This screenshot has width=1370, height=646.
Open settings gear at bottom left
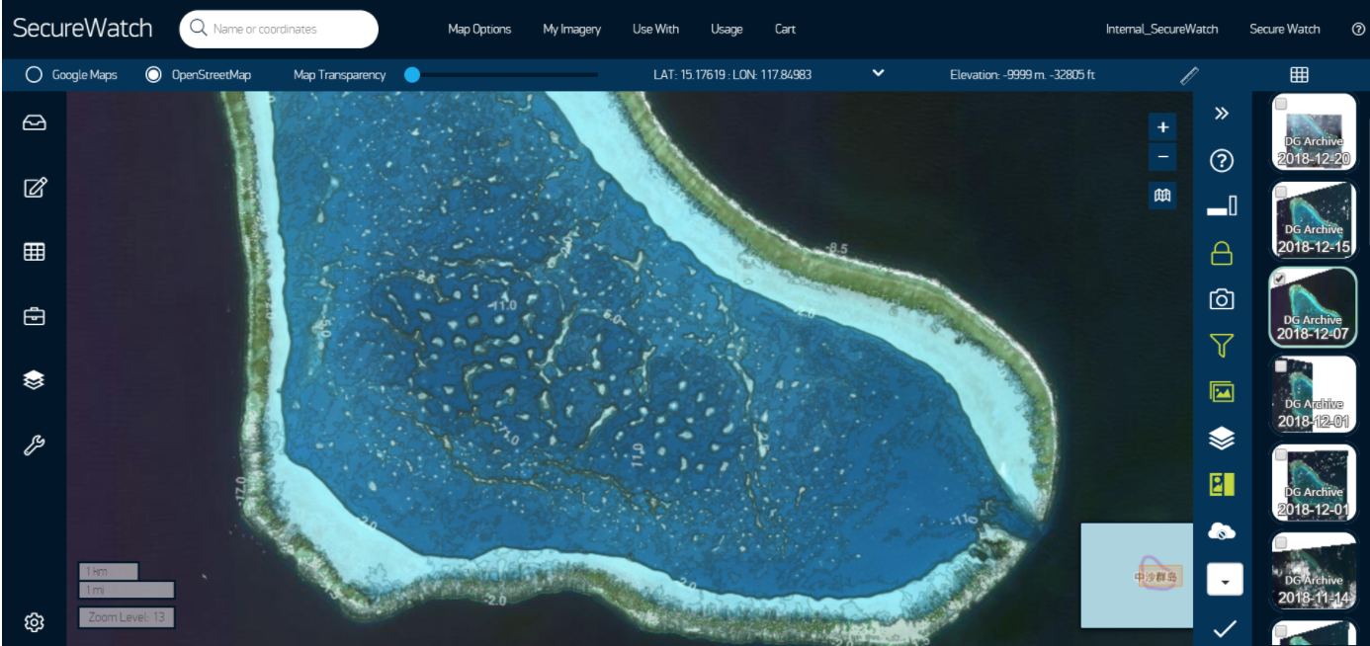35,622
